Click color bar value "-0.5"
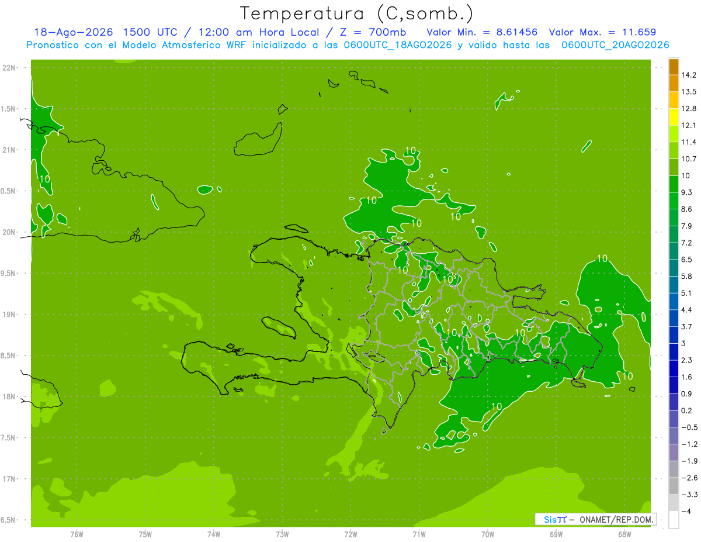 coord(689,427)
